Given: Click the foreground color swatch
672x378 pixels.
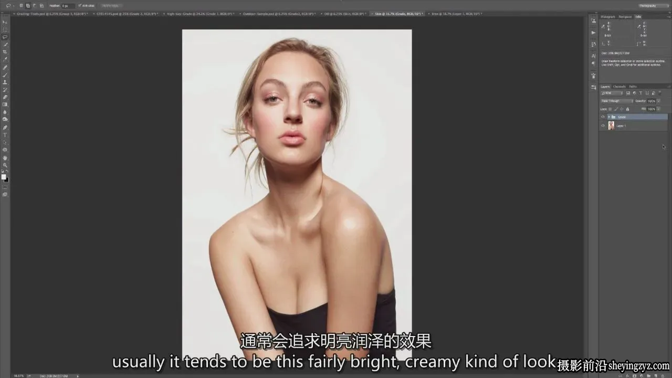Looking at the screenshot, I should [4, 177].
